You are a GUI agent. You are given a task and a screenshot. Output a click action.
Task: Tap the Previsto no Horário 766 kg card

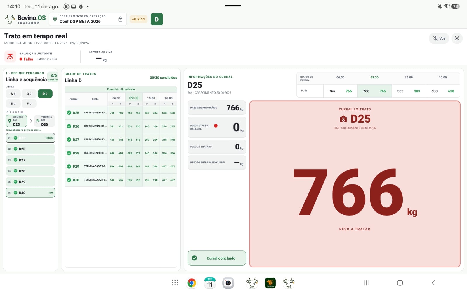(x=217, y=108)
